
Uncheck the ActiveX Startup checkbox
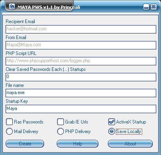tap(111, 122)
